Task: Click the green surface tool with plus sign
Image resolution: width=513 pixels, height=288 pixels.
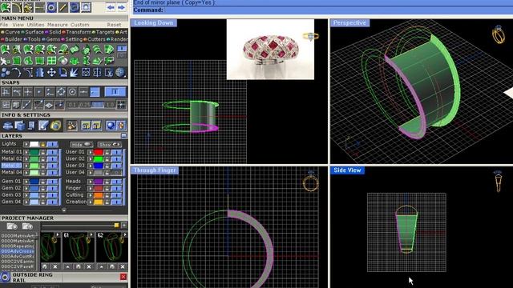Action: click(x=51, y=50)
